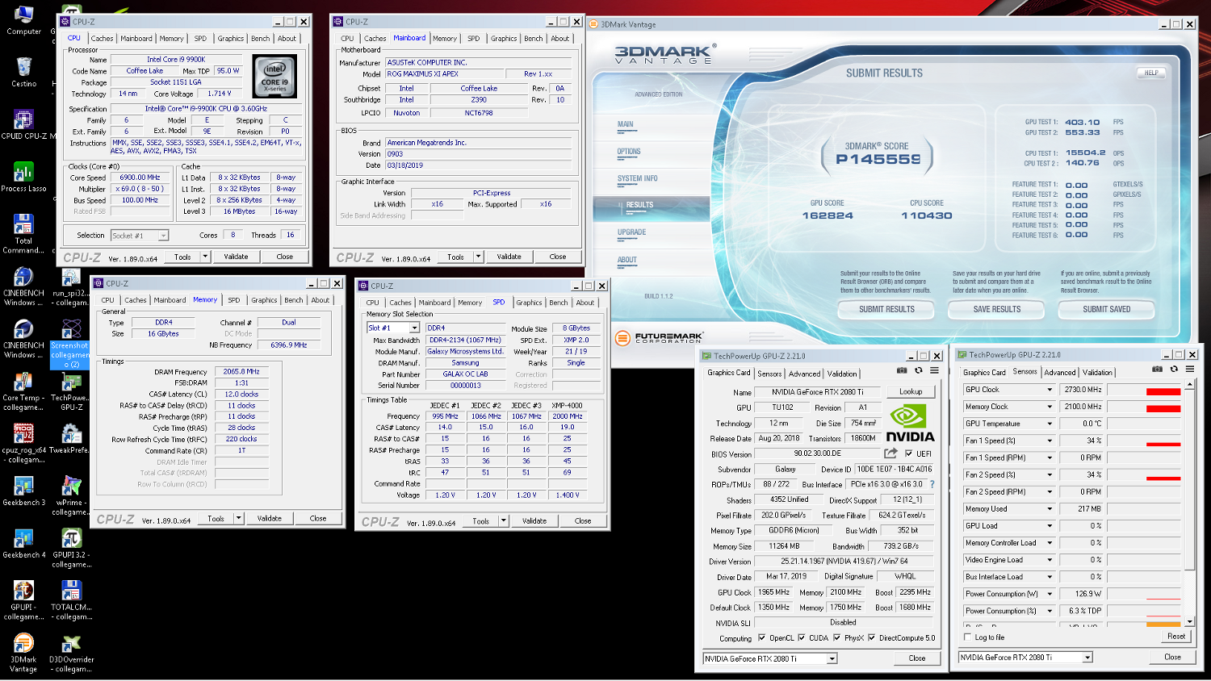Open GPU selector dropdown in GPU-Z Sensors window
This screenshot has width=1211, height=681.
pos(1087,657)
